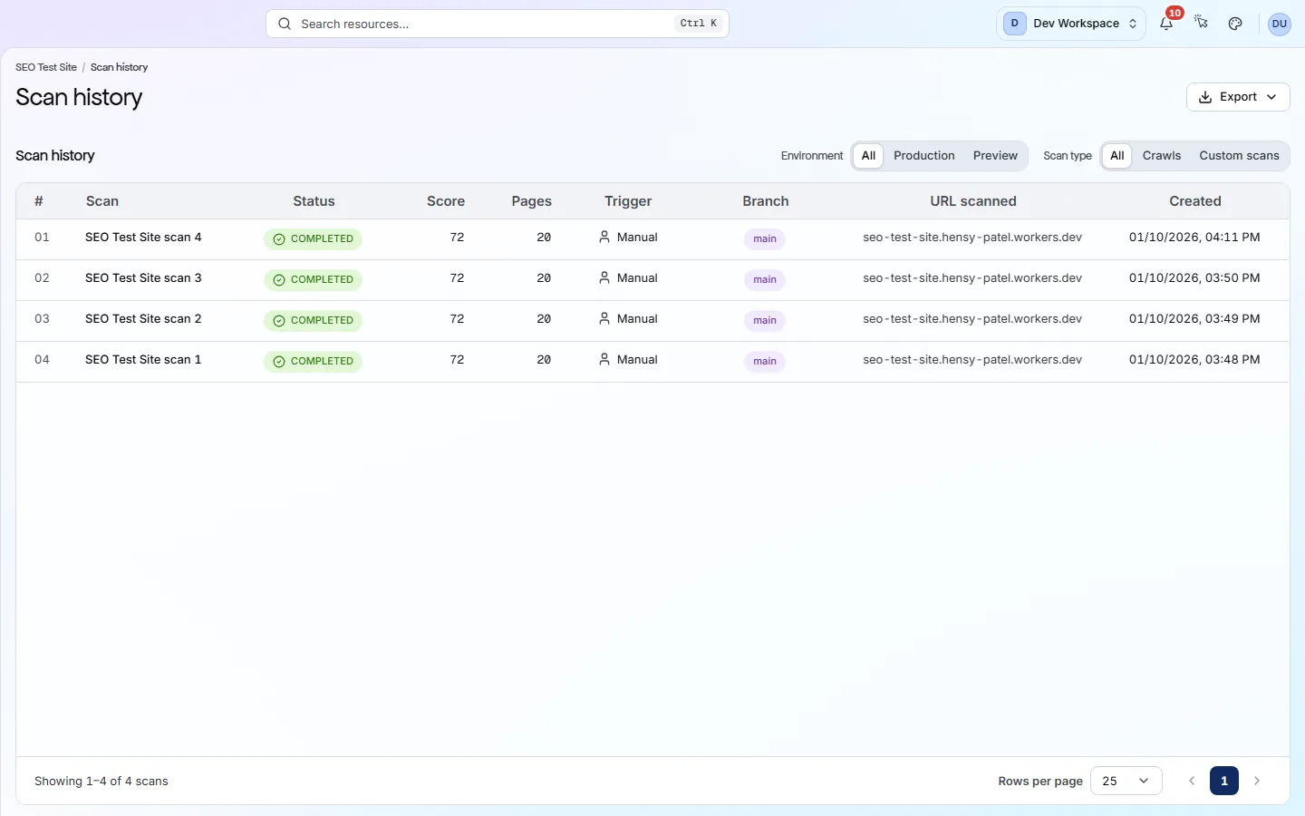Click the COMPLETED status badge for scan 3
The image size is (1305, 816).
click(x=313, y=280)
